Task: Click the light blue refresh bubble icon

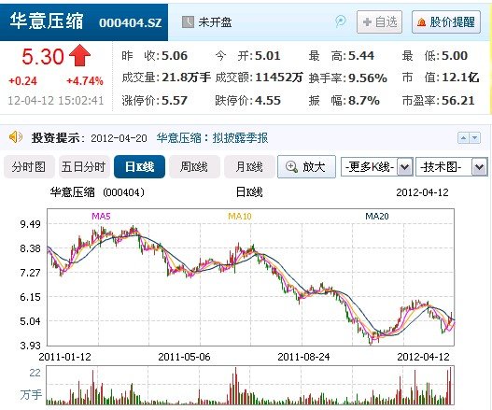Action: [340, 21]
